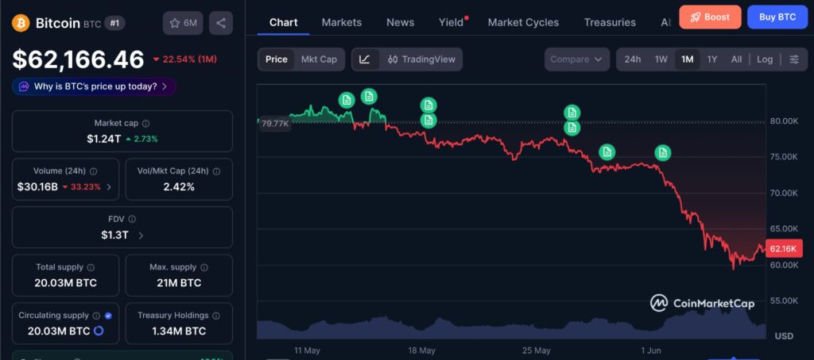
Task: Add Bitcoin to watchlist via star button
Action: pyautogui.click(x=183, y=23)
